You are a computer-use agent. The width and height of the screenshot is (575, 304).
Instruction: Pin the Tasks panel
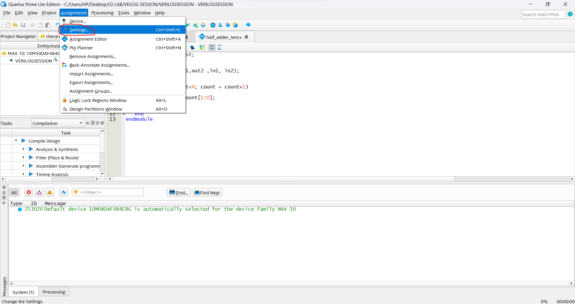coord(93,123)
